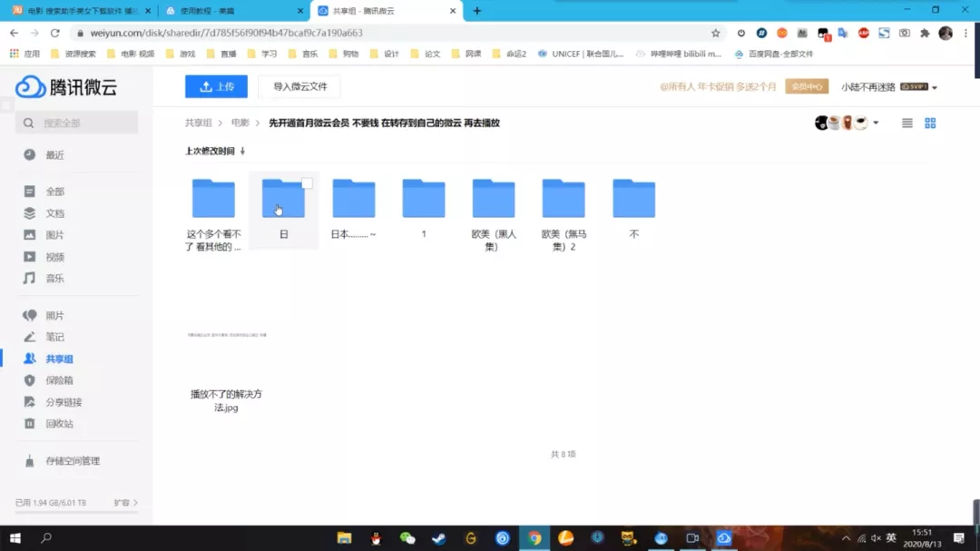Open the 学习 bookmark folder
The image size is (980, 551).
262,54
